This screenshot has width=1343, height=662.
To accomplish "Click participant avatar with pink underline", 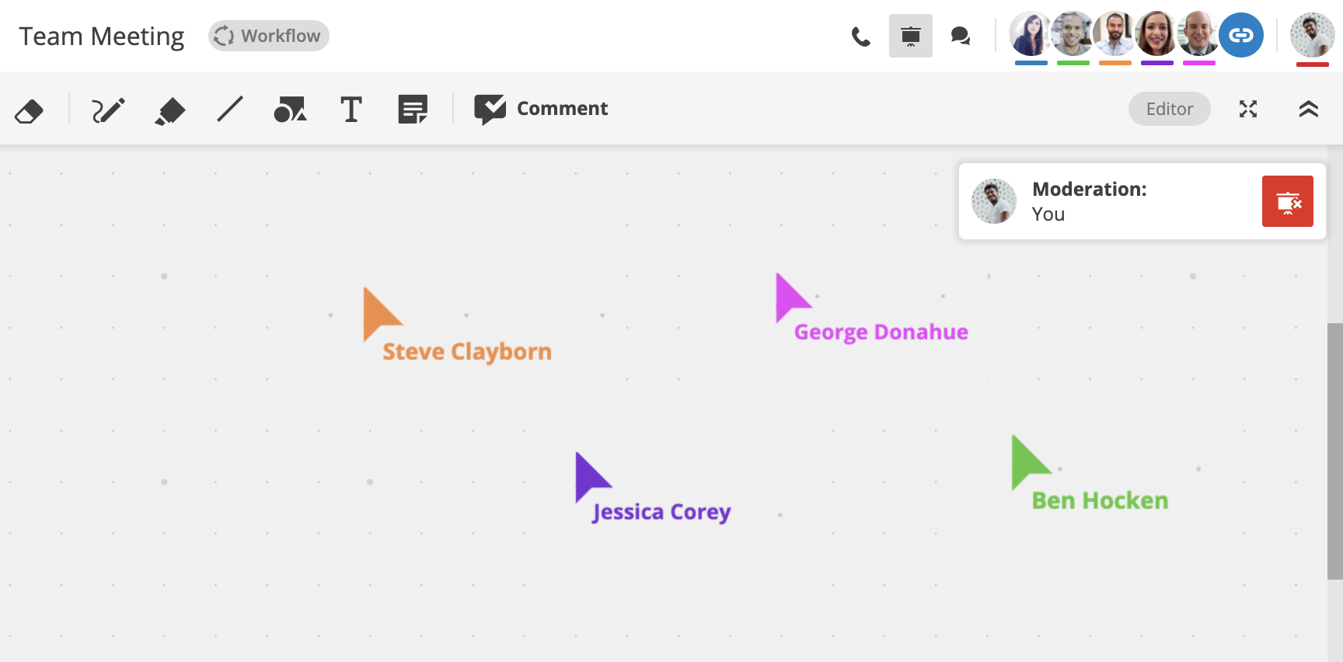I will (x=1199, y=35).
